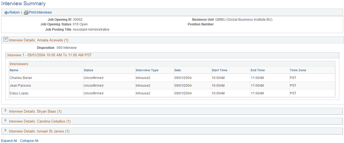Go back using the Return link
This screenshot has width=344, height=143.
pyautogui.click(x=14, y=12)
